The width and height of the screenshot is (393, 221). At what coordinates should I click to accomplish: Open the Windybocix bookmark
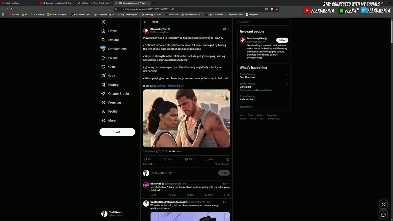pyautogui.click(x=252, y=14)
